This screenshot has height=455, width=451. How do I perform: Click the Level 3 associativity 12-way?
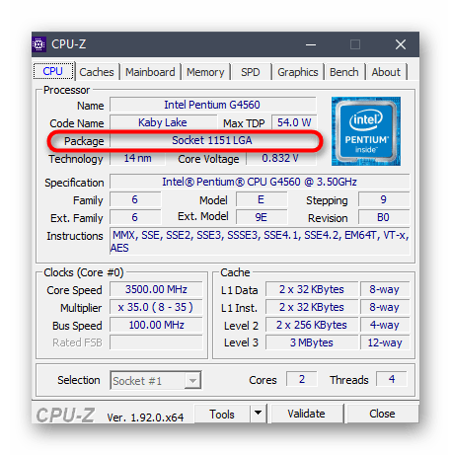[385, 342]
